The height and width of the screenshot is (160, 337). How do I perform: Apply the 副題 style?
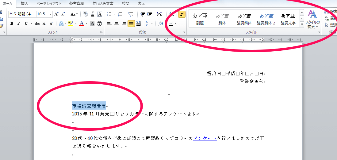pyautogui.click(x=200, y=19)
